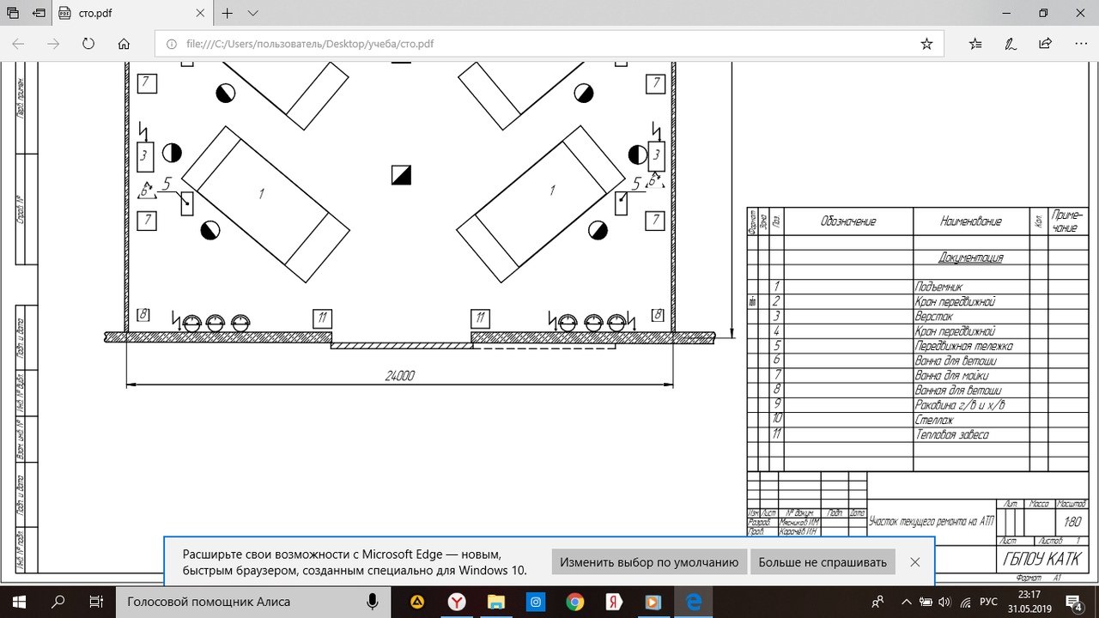The width and height of the screenshot is (1099, 618).
Task: Open a new tab
Action: click(228, 14)
